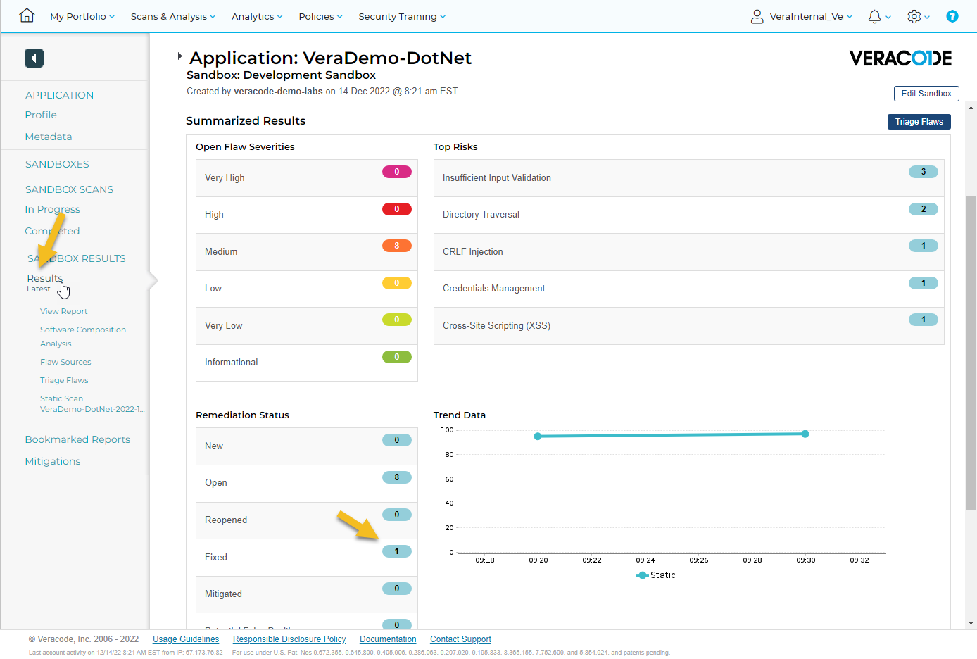Viewport: 977px width, 659px height.
Task: Click the page vertical scrollbar thumb
Action: click(971, 352)
